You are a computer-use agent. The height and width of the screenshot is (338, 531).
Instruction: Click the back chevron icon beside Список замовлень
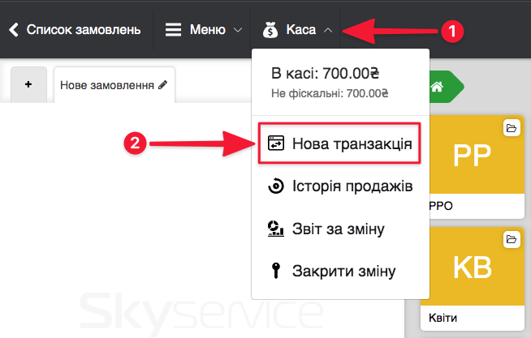point(14,30)
